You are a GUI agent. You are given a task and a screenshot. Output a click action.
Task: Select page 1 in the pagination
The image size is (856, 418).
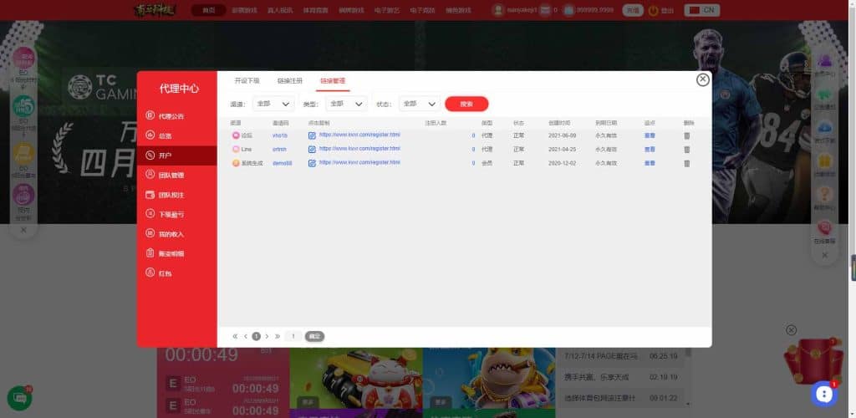click(x=256, y=337)
